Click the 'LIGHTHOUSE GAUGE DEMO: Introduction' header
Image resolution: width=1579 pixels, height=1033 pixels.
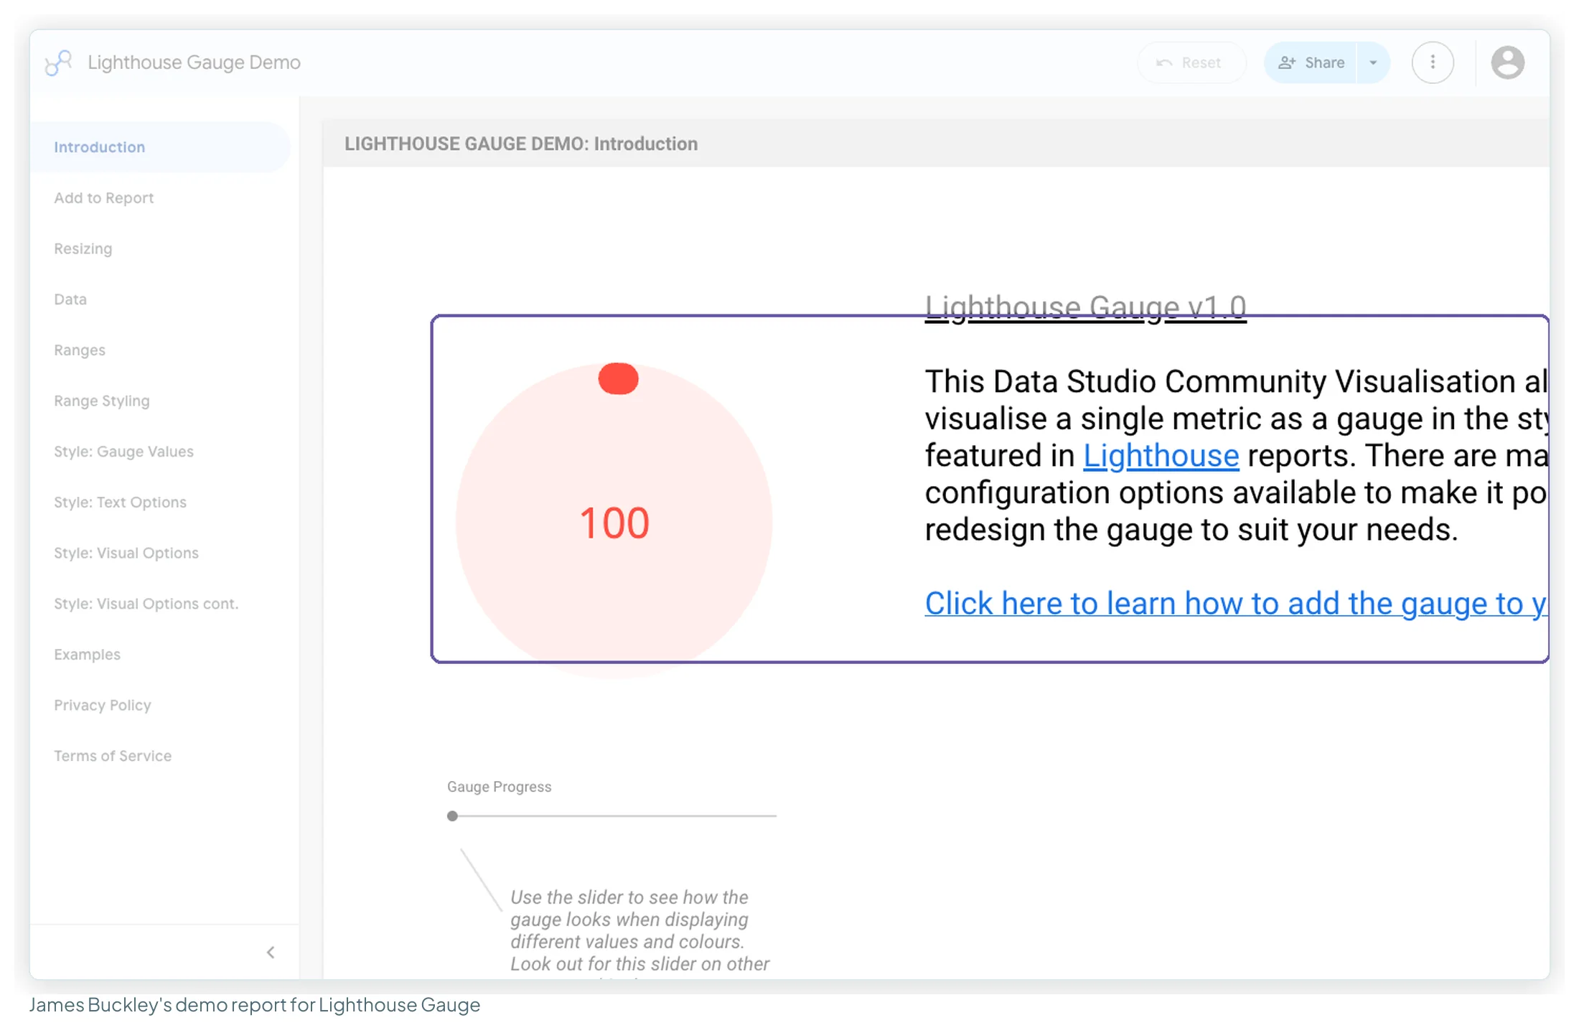521,144
